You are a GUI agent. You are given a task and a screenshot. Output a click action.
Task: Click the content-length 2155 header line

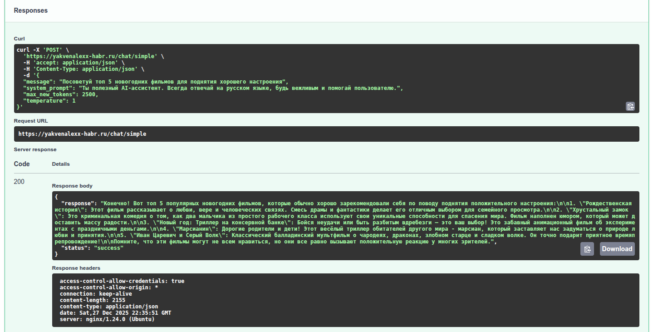pos(92,300)
